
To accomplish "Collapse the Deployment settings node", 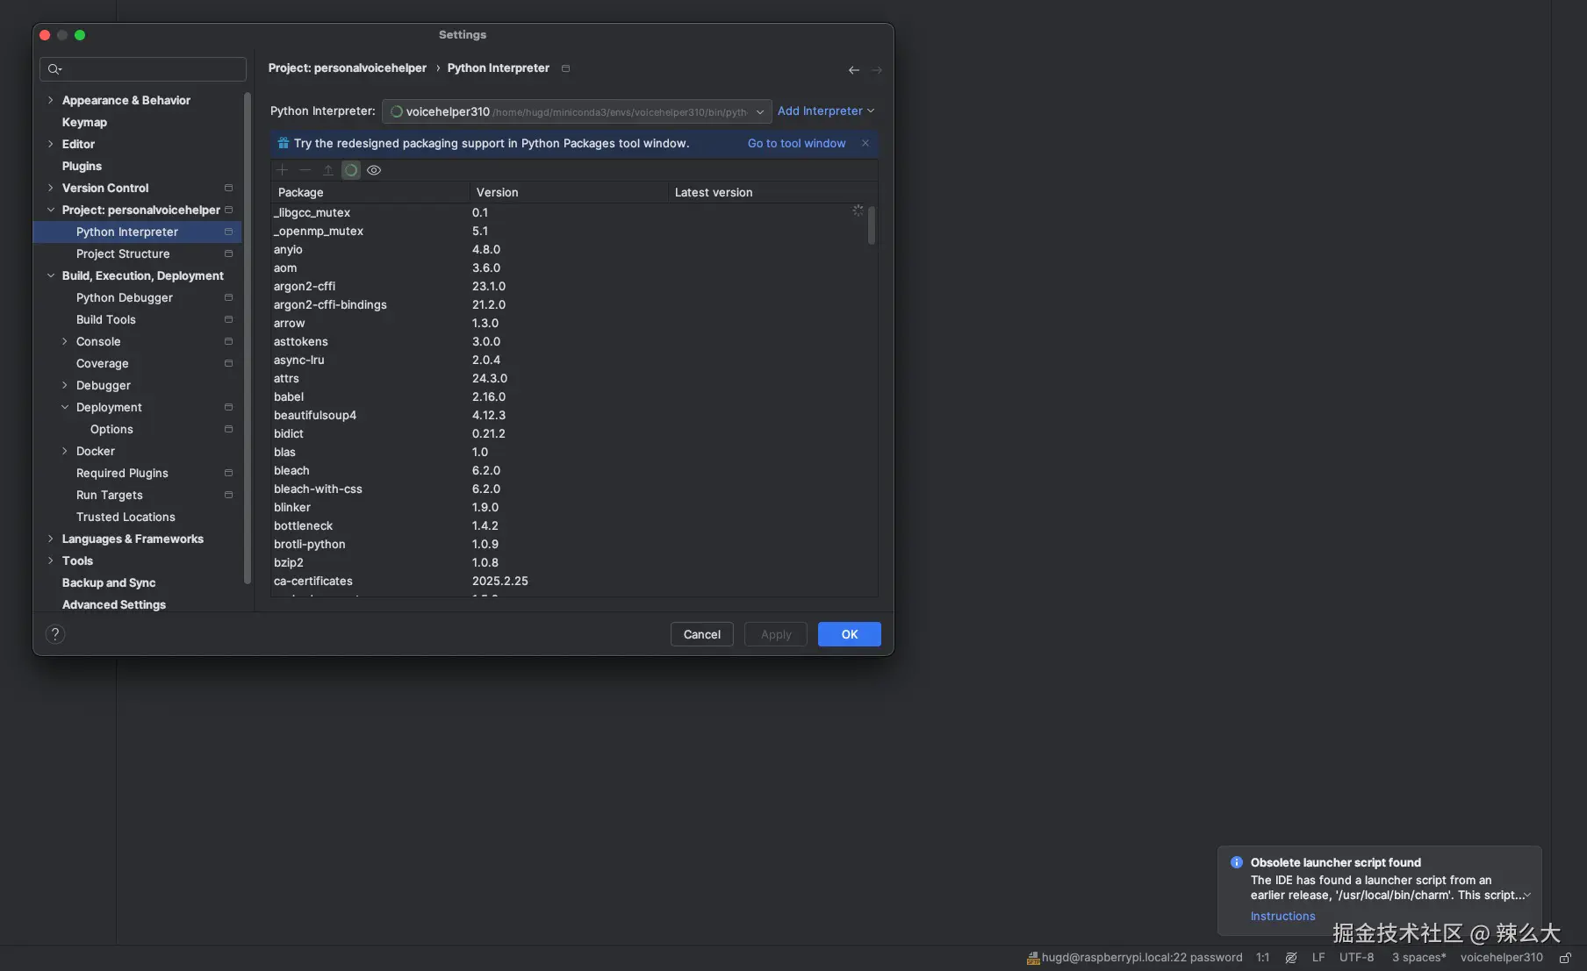I will tap(65, 407).
